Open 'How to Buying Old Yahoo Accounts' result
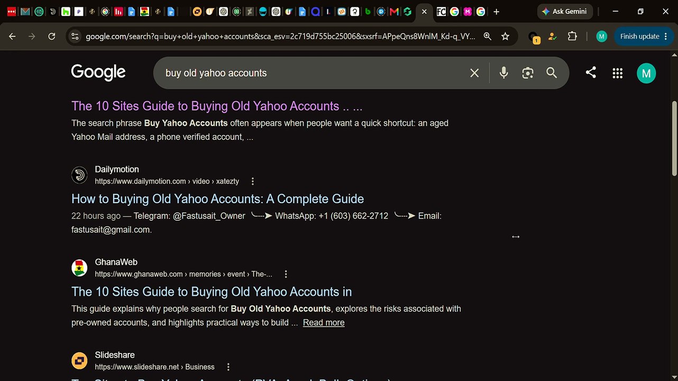This screenshot has height=381, width=678. point(217,199)
